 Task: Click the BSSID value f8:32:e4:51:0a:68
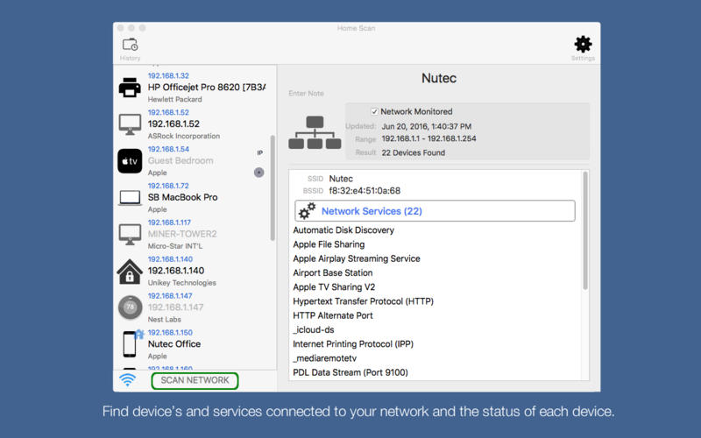[365, 191]
